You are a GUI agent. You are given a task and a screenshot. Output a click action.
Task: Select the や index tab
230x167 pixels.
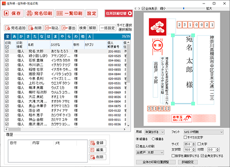point(62,36)
